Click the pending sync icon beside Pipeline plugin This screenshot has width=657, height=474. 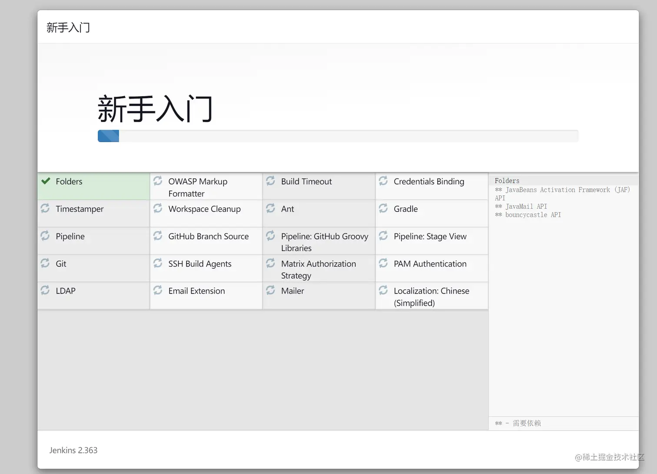45,236
